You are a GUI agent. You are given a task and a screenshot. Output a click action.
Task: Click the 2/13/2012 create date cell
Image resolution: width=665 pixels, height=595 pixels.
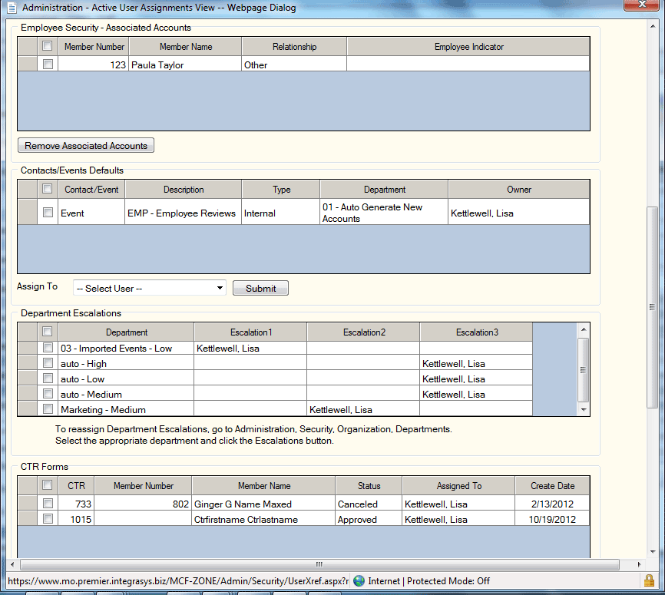[552, 504]
